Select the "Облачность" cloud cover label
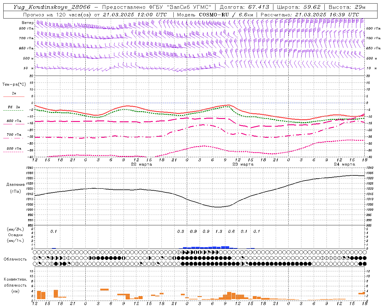Screen dimensions: 382x306 pyautogui.click(x=15, y=259)
